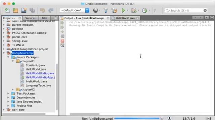Open the notifications icon in status bar
This screenshot has height=120, width=215.
pos(169,118)
